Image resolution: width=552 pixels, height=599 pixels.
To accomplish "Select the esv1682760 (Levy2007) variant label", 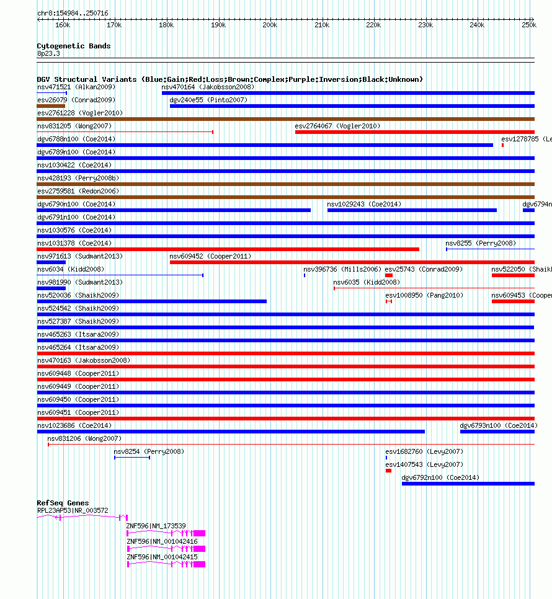I will point(424,451).
